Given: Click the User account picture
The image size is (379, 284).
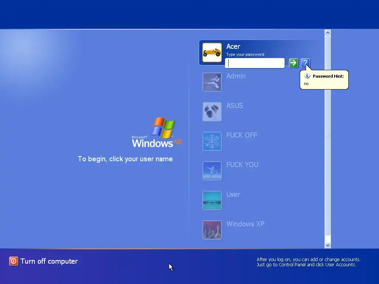Looking at the screenshot, I should [212, 200].
